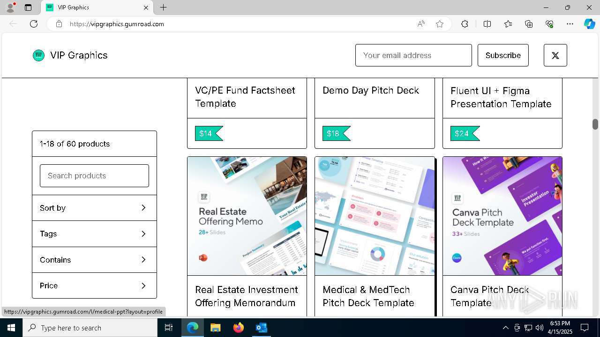Open Settings and more ellipsis menu
This screenshot has width=600, height=337.
[x=570, y=24]
